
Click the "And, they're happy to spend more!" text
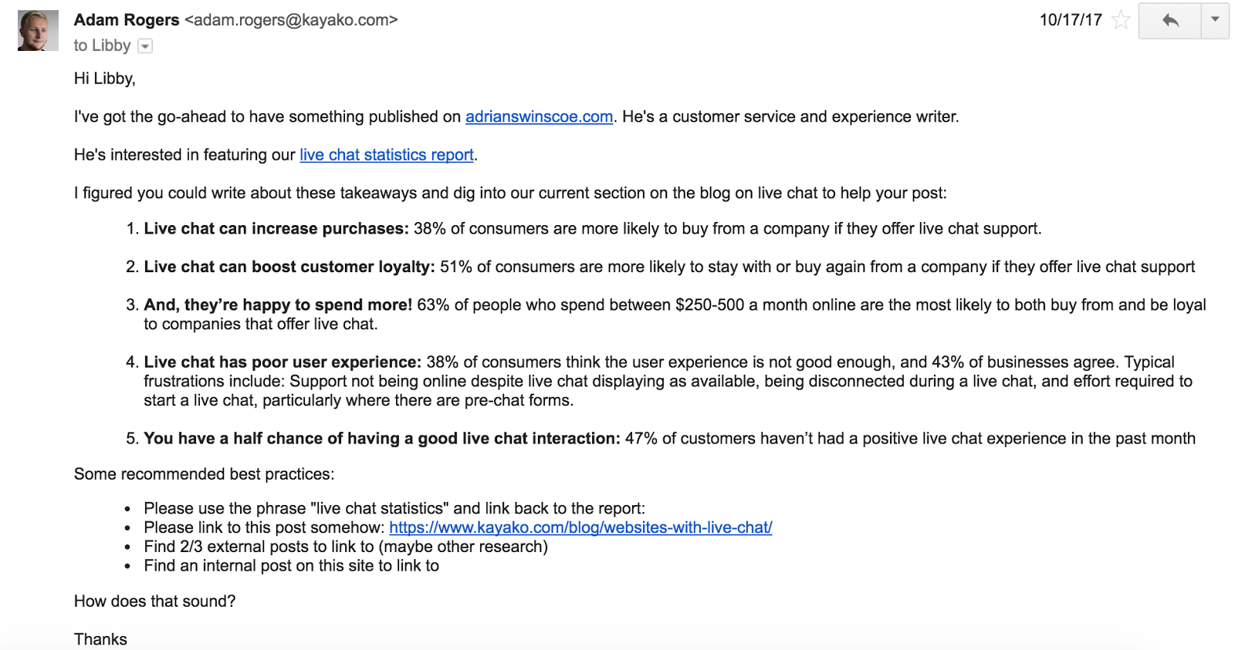pos(278,305)
